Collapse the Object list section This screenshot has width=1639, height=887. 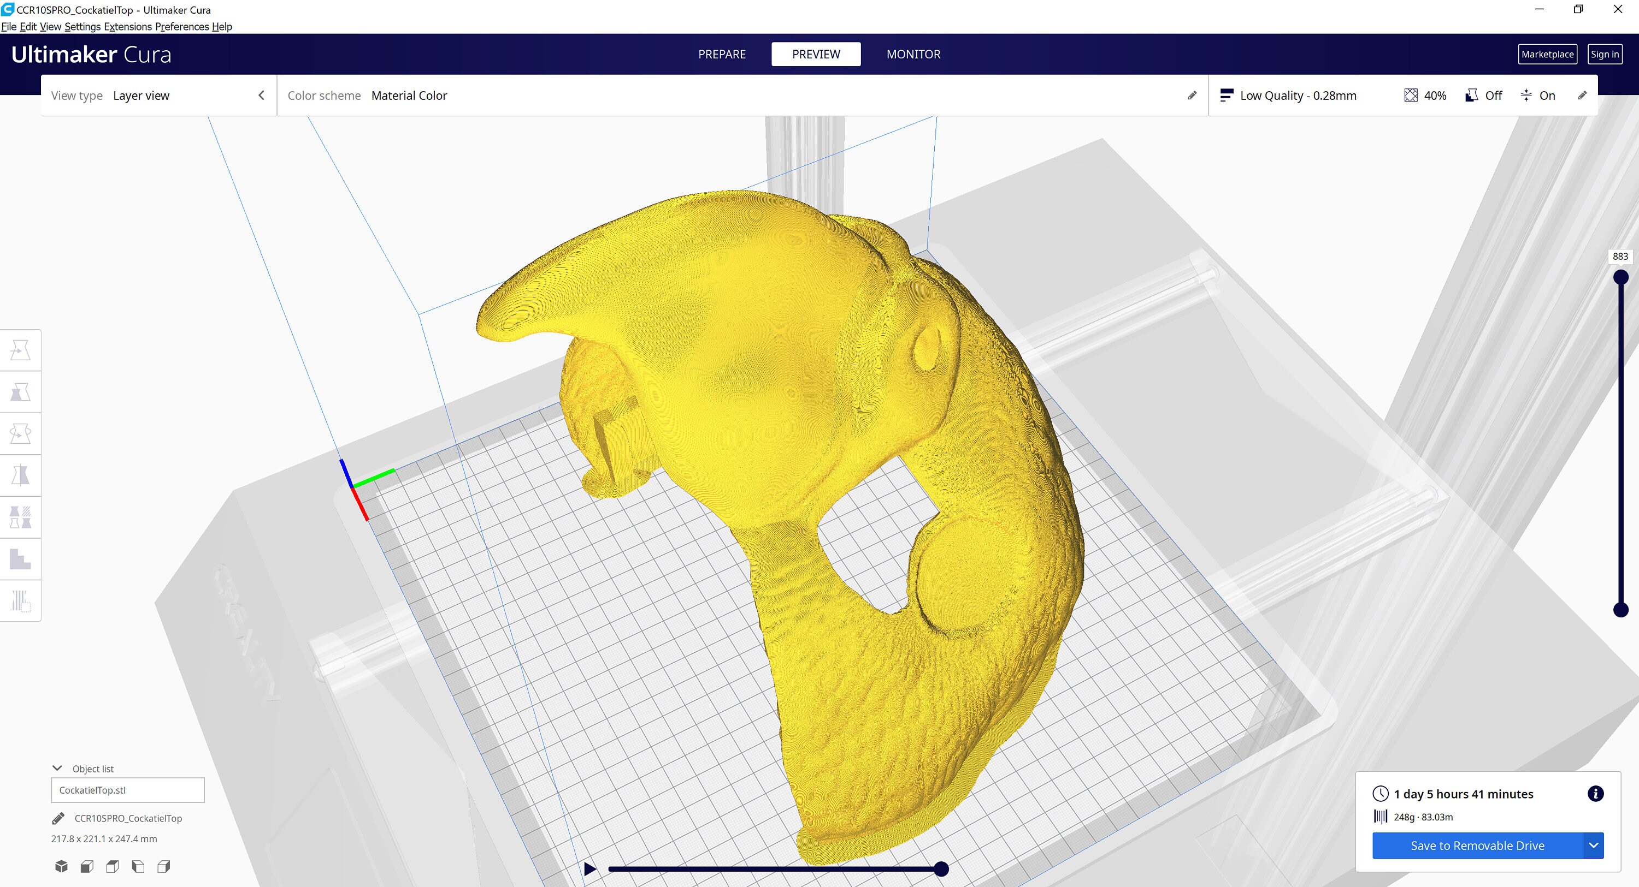58,767
